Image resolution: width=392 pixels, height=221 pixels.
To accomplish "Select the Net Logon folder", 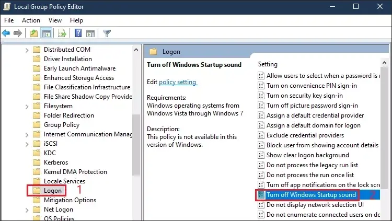I will [x=58, y=210].
